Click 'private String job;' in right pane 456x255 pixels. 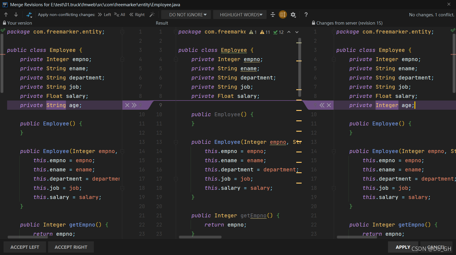pos(380,87)
